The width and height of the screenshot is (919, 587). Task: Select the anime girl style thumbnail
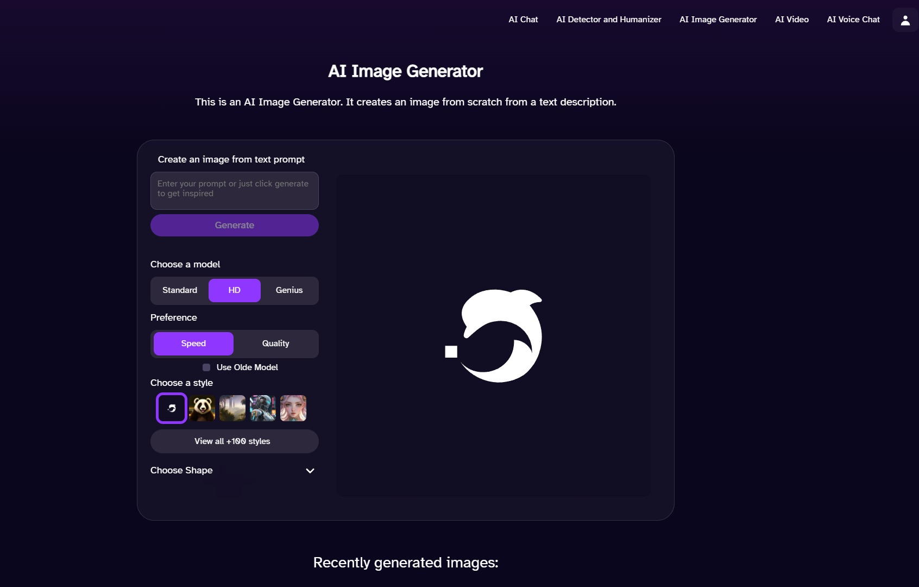[293, 408]
